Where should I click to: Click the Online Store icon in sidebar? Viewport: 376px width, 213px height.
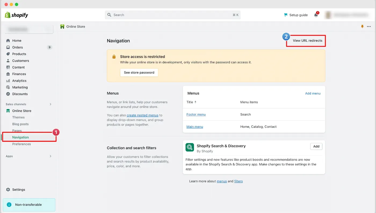(8, 111)
